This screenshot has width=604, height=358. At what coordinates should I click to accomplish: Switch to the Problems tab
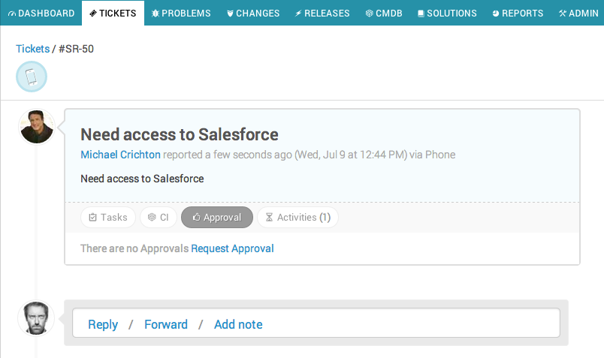click(181, 13)
